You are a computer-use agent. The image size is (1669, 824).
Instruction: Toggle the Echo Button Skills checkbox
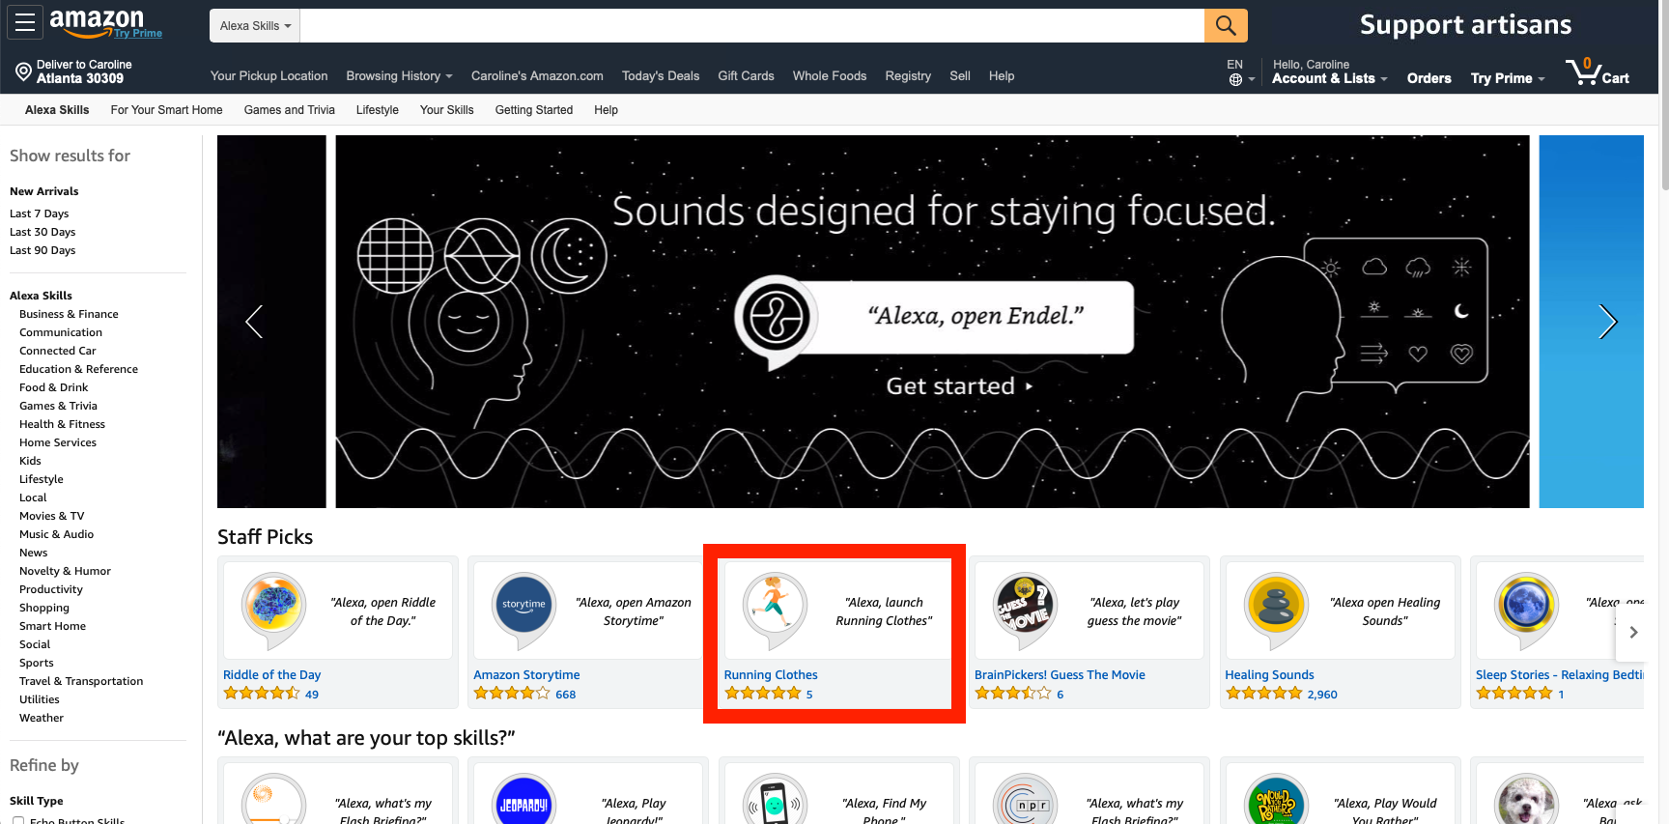click(18, 821)
